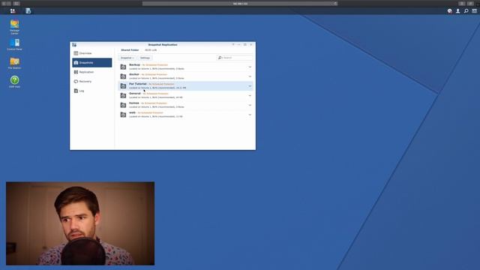480x270 pixels.
Task: Open help in Snapshot Replication title bar
Action: (233, 44)
